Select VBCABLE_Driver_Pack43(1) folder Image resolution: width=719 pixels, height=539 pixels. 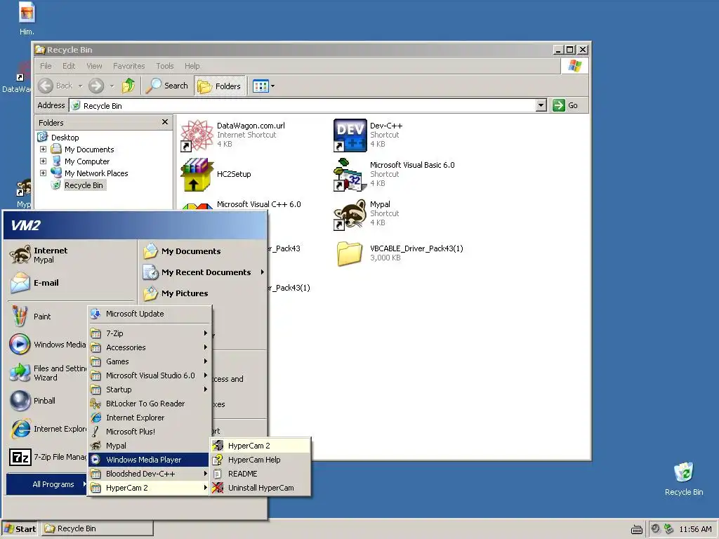click(399, 253)
